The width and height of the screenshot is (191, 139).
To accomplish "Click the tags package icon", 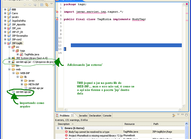I will coord(17,51).
